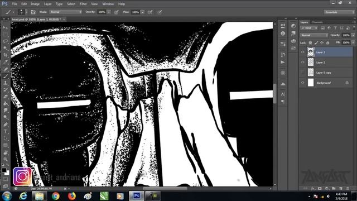357x201 pixels.
Task: Click the Windows Start button
Action: (7, 196)
